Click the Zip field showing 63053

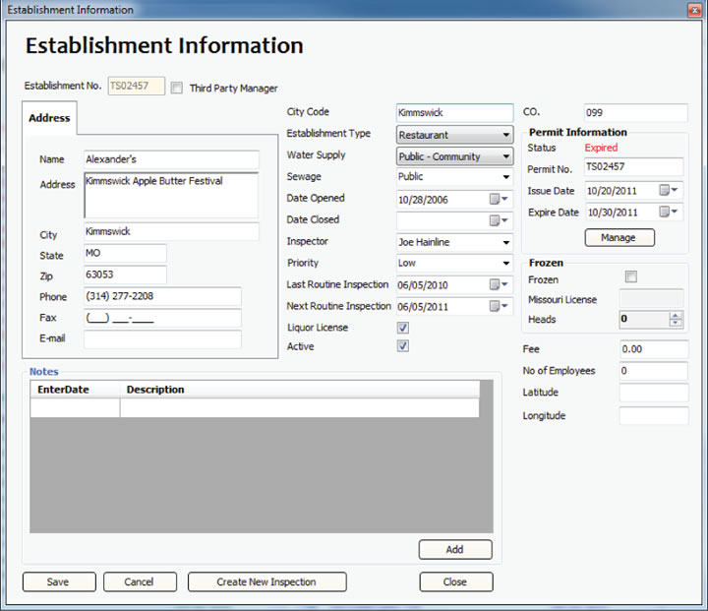[x=125, y=275]
